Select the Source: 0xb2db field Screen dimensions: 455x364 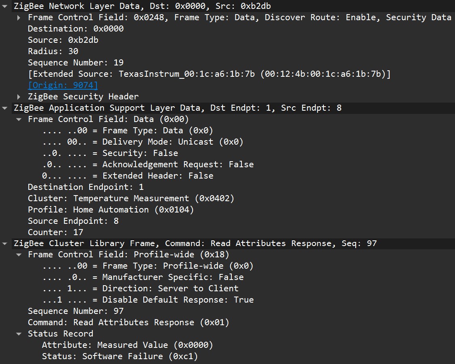63,40
